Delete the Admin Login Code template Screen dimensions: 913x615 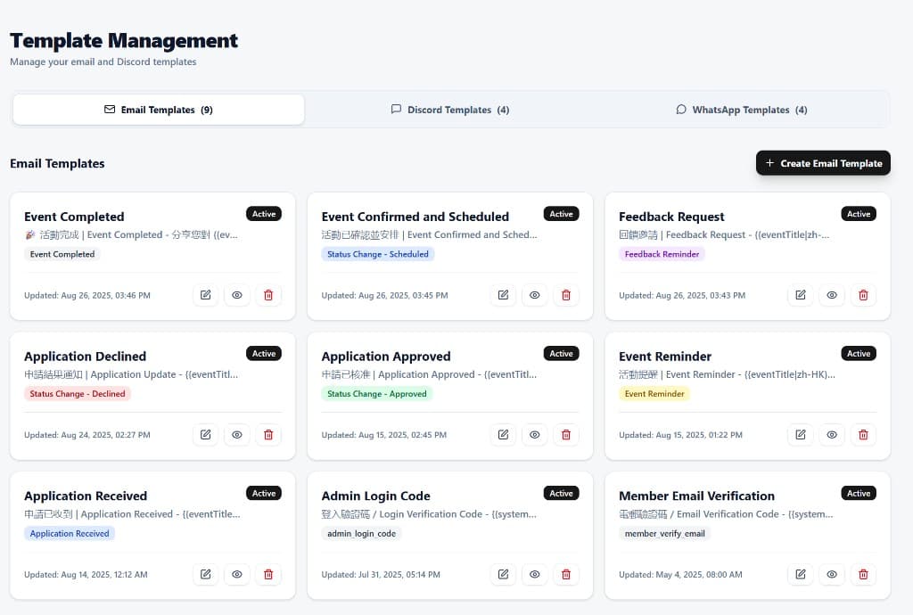[x=566, y=574]
